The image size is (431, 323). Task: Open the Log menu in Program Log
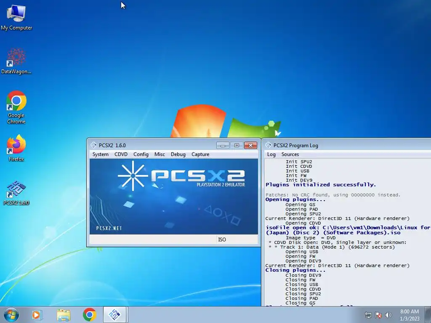pyautogui.click(x=271, y=154)
